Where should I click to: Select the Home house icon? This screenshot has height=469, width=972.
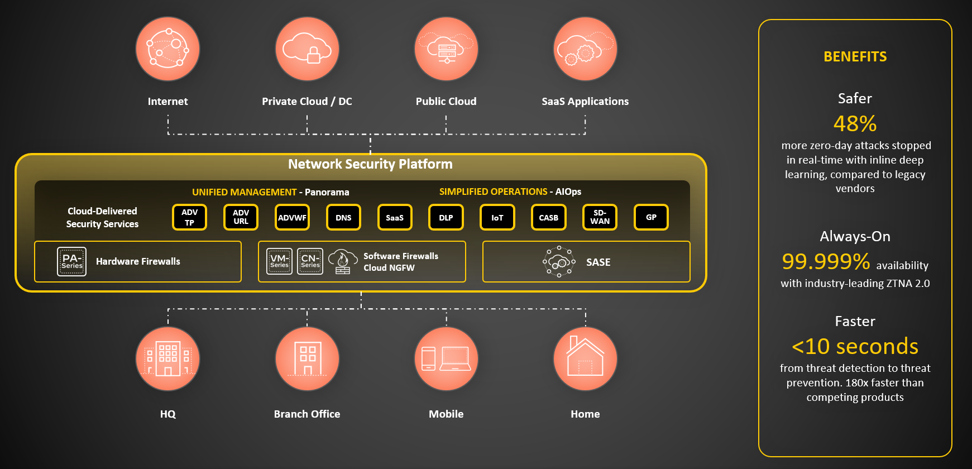pyautogui.click(x=585, y=359)
